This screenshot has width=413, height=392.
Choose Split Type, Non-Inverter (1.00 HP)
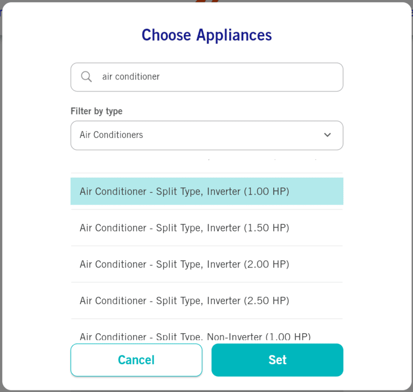pos(195,337)
